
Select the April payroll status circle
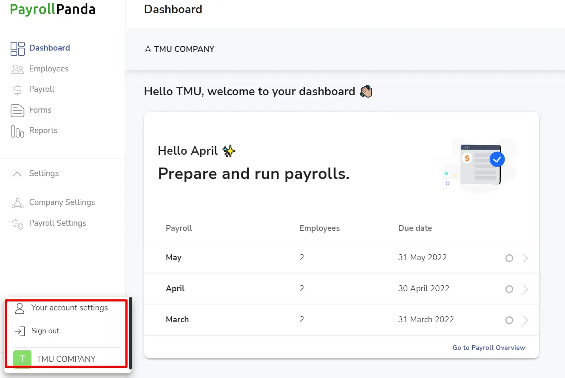(509, 289)
